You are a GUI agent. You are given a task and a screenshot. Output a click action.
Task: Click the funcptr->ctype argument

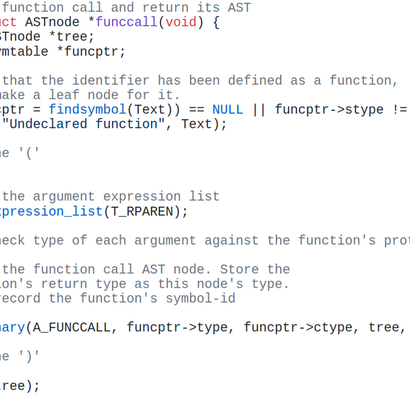[298, 327]
